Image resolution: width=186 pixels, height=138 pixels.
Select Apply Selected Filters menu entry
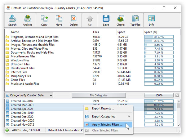(108, 125)
